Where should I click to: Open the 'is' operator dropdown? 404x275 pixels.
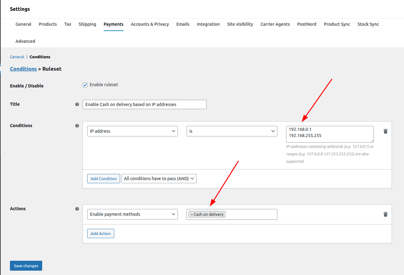point(231,131)
